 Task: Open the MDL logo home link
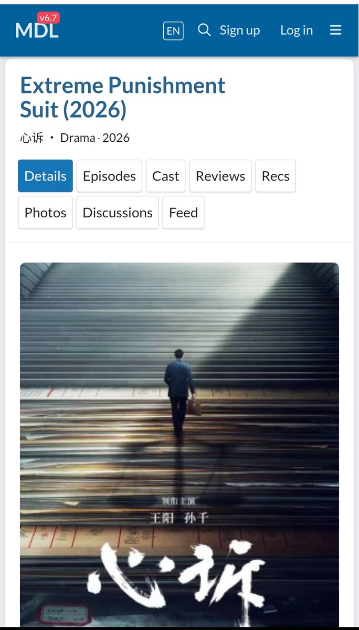pos(37,30)
